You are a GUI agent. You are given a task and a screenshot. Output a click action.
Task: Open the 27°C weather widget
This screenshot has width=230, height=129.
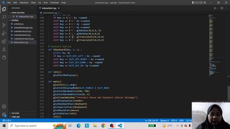[x=167, y=126]
